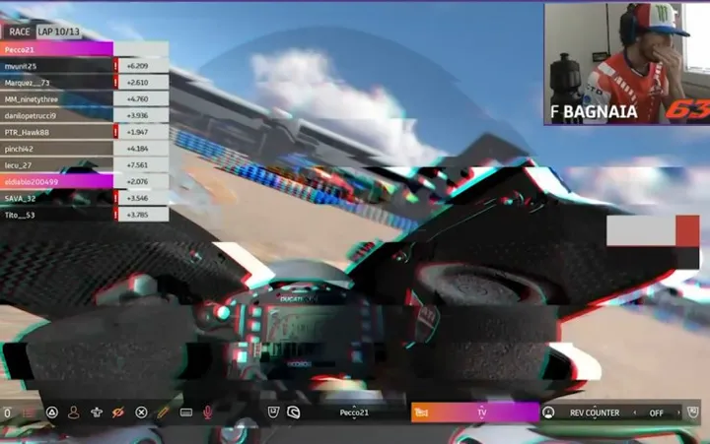Viewport: 710px width, 444px height.
Task: Click the 0 counter at bottom left
Action: pyautogui.click(x=7, y=412)
